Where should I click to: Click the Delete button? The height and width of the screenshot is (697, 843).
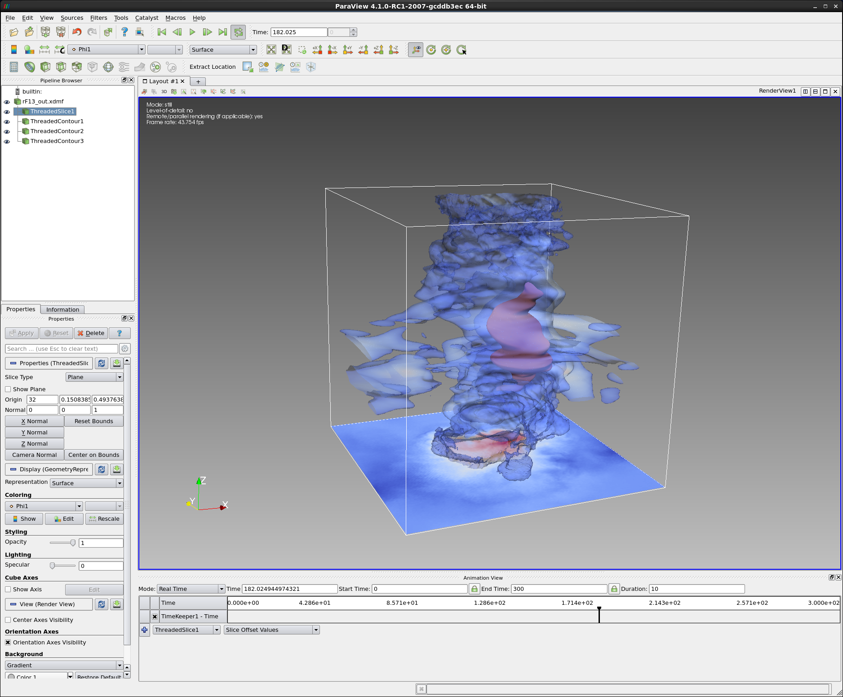pyautogui.click(x=91, y=333)
